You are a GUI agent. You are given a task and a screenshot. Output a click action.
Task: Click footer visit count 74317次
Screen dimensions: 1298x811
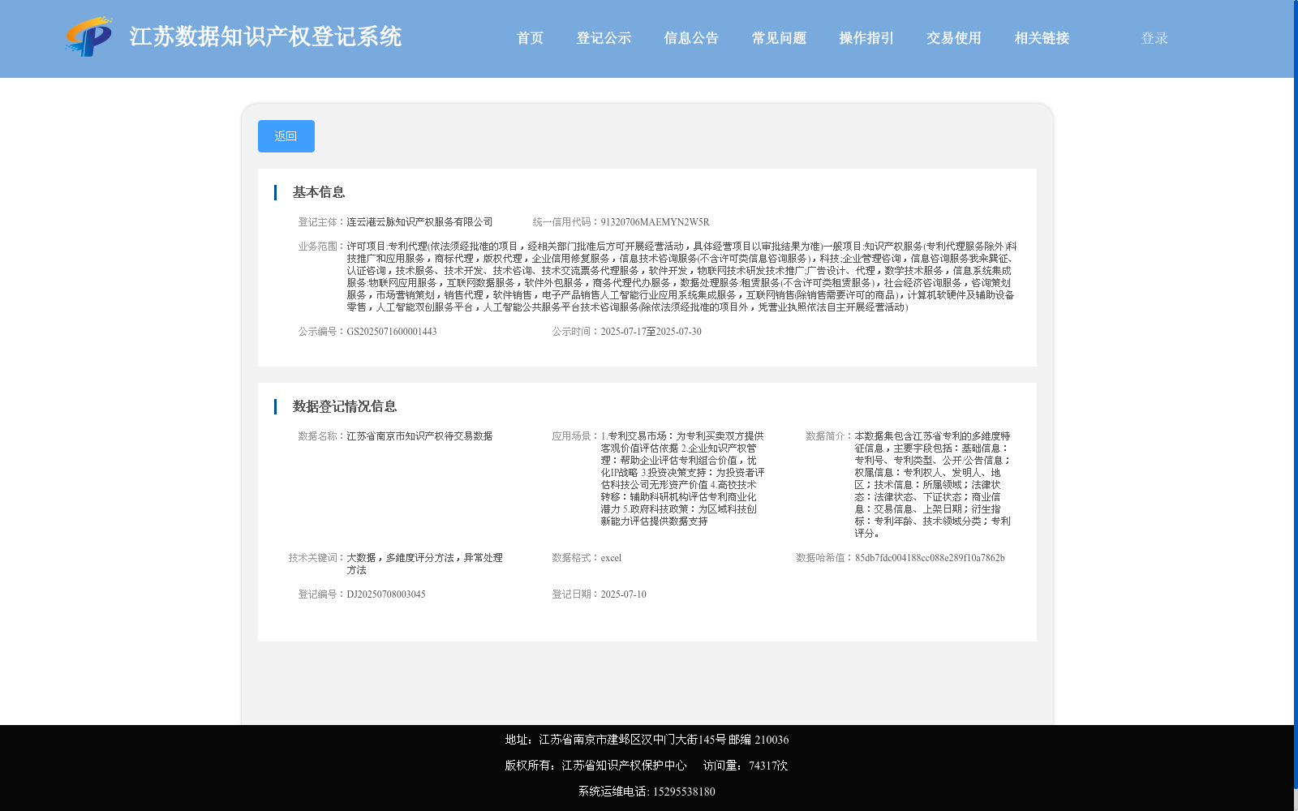[768, 766]
